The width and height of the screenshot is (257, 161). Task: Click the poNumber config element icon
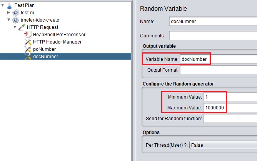point(28,49)
